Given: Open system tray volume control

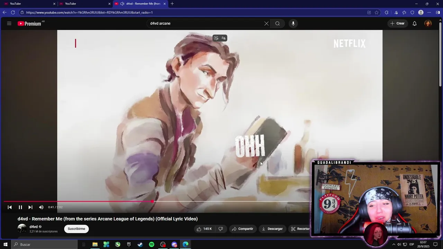Looking at the screenshot, I should pyautogui.click(x=399, y=245).
